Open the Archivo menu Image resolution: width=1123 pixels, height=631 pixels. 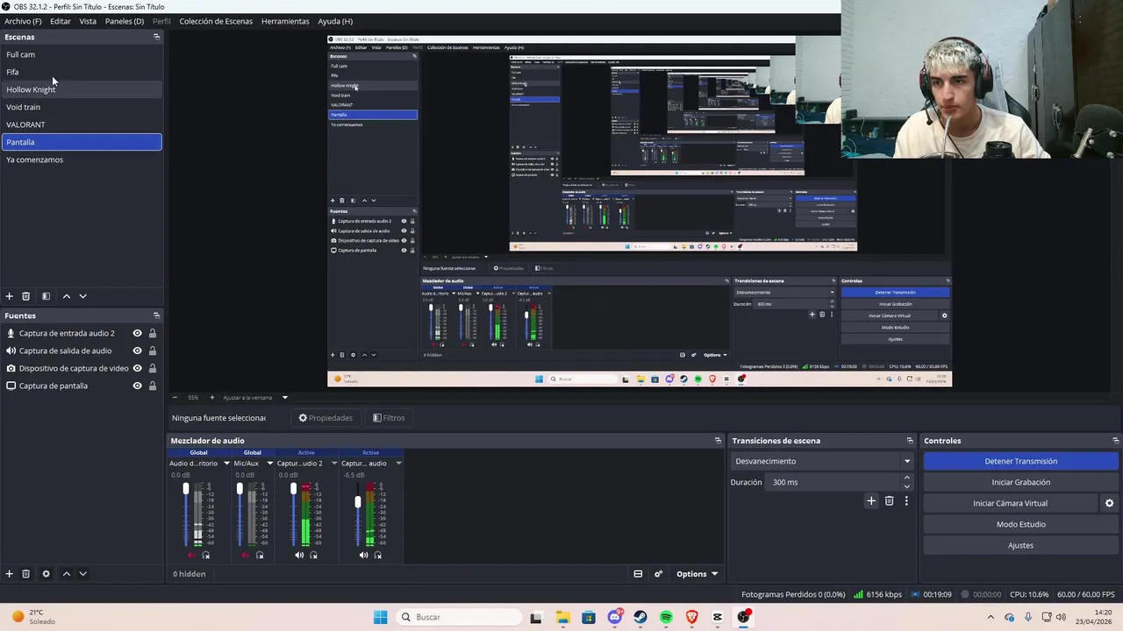point(23,21)
